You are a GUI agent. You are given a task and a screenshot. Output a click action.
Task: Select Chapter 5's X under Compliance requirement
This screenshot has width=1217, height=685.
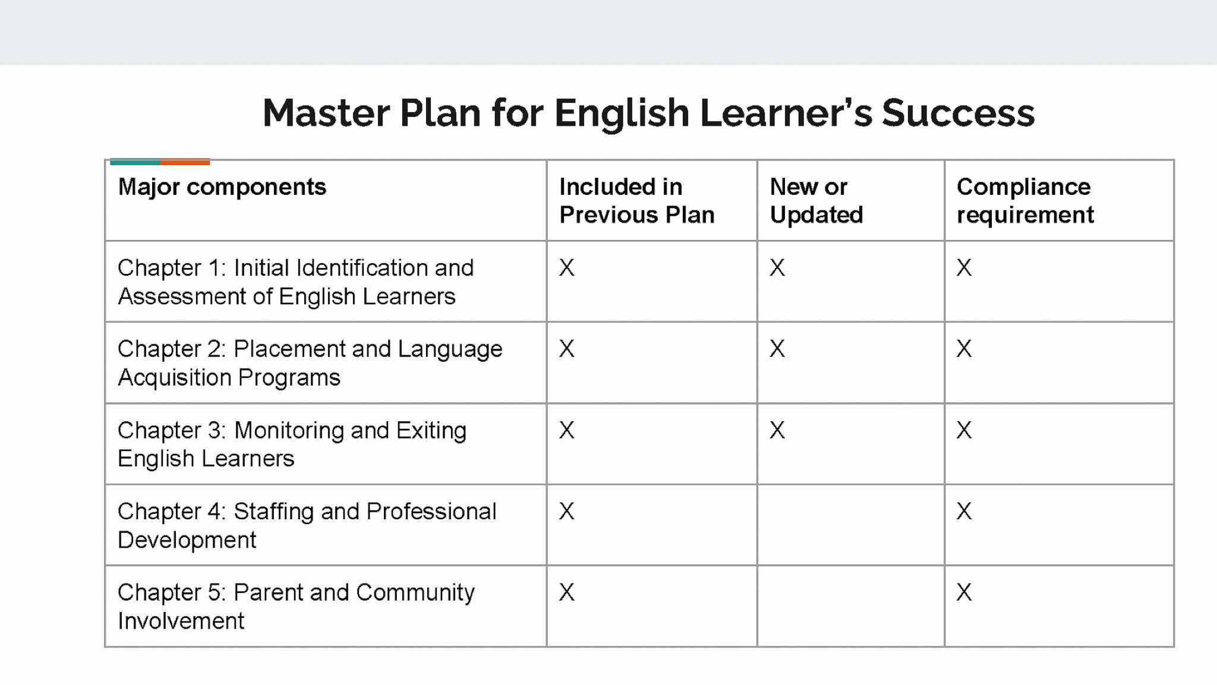tap(964, 592)
